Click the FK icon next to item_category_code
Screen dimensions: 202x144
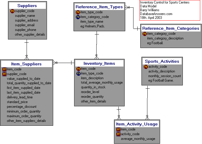click(78, 17)
